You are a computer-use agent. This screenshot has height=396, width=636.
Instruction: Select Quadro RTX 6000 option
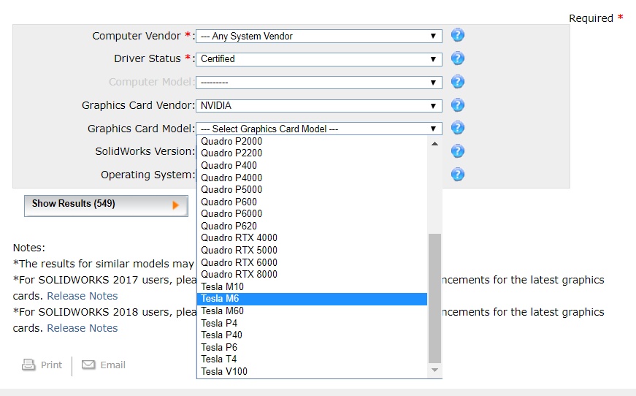[x=312, y=262]
